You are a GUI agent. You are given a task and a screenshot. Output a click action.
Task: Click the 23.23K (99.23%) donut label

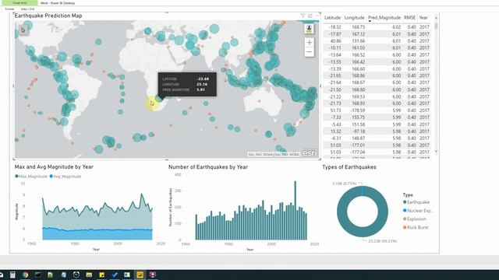(383, 241)
